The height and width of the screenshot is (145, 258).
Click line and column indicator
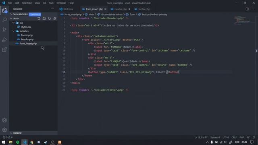tap(201, 137)
